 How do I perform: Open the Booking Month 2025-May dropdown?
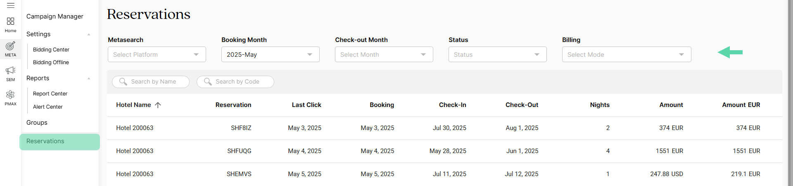point(271,54)
